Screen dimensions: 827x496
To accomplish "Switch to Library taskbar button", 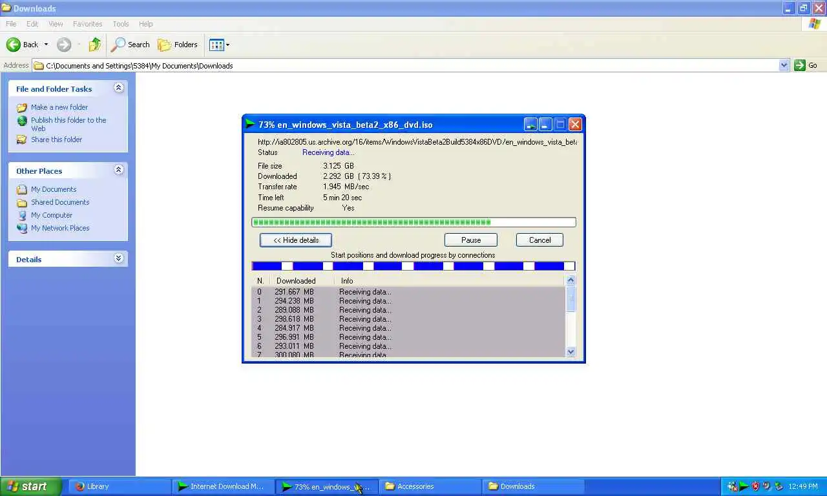I will (x=119, y=486).
